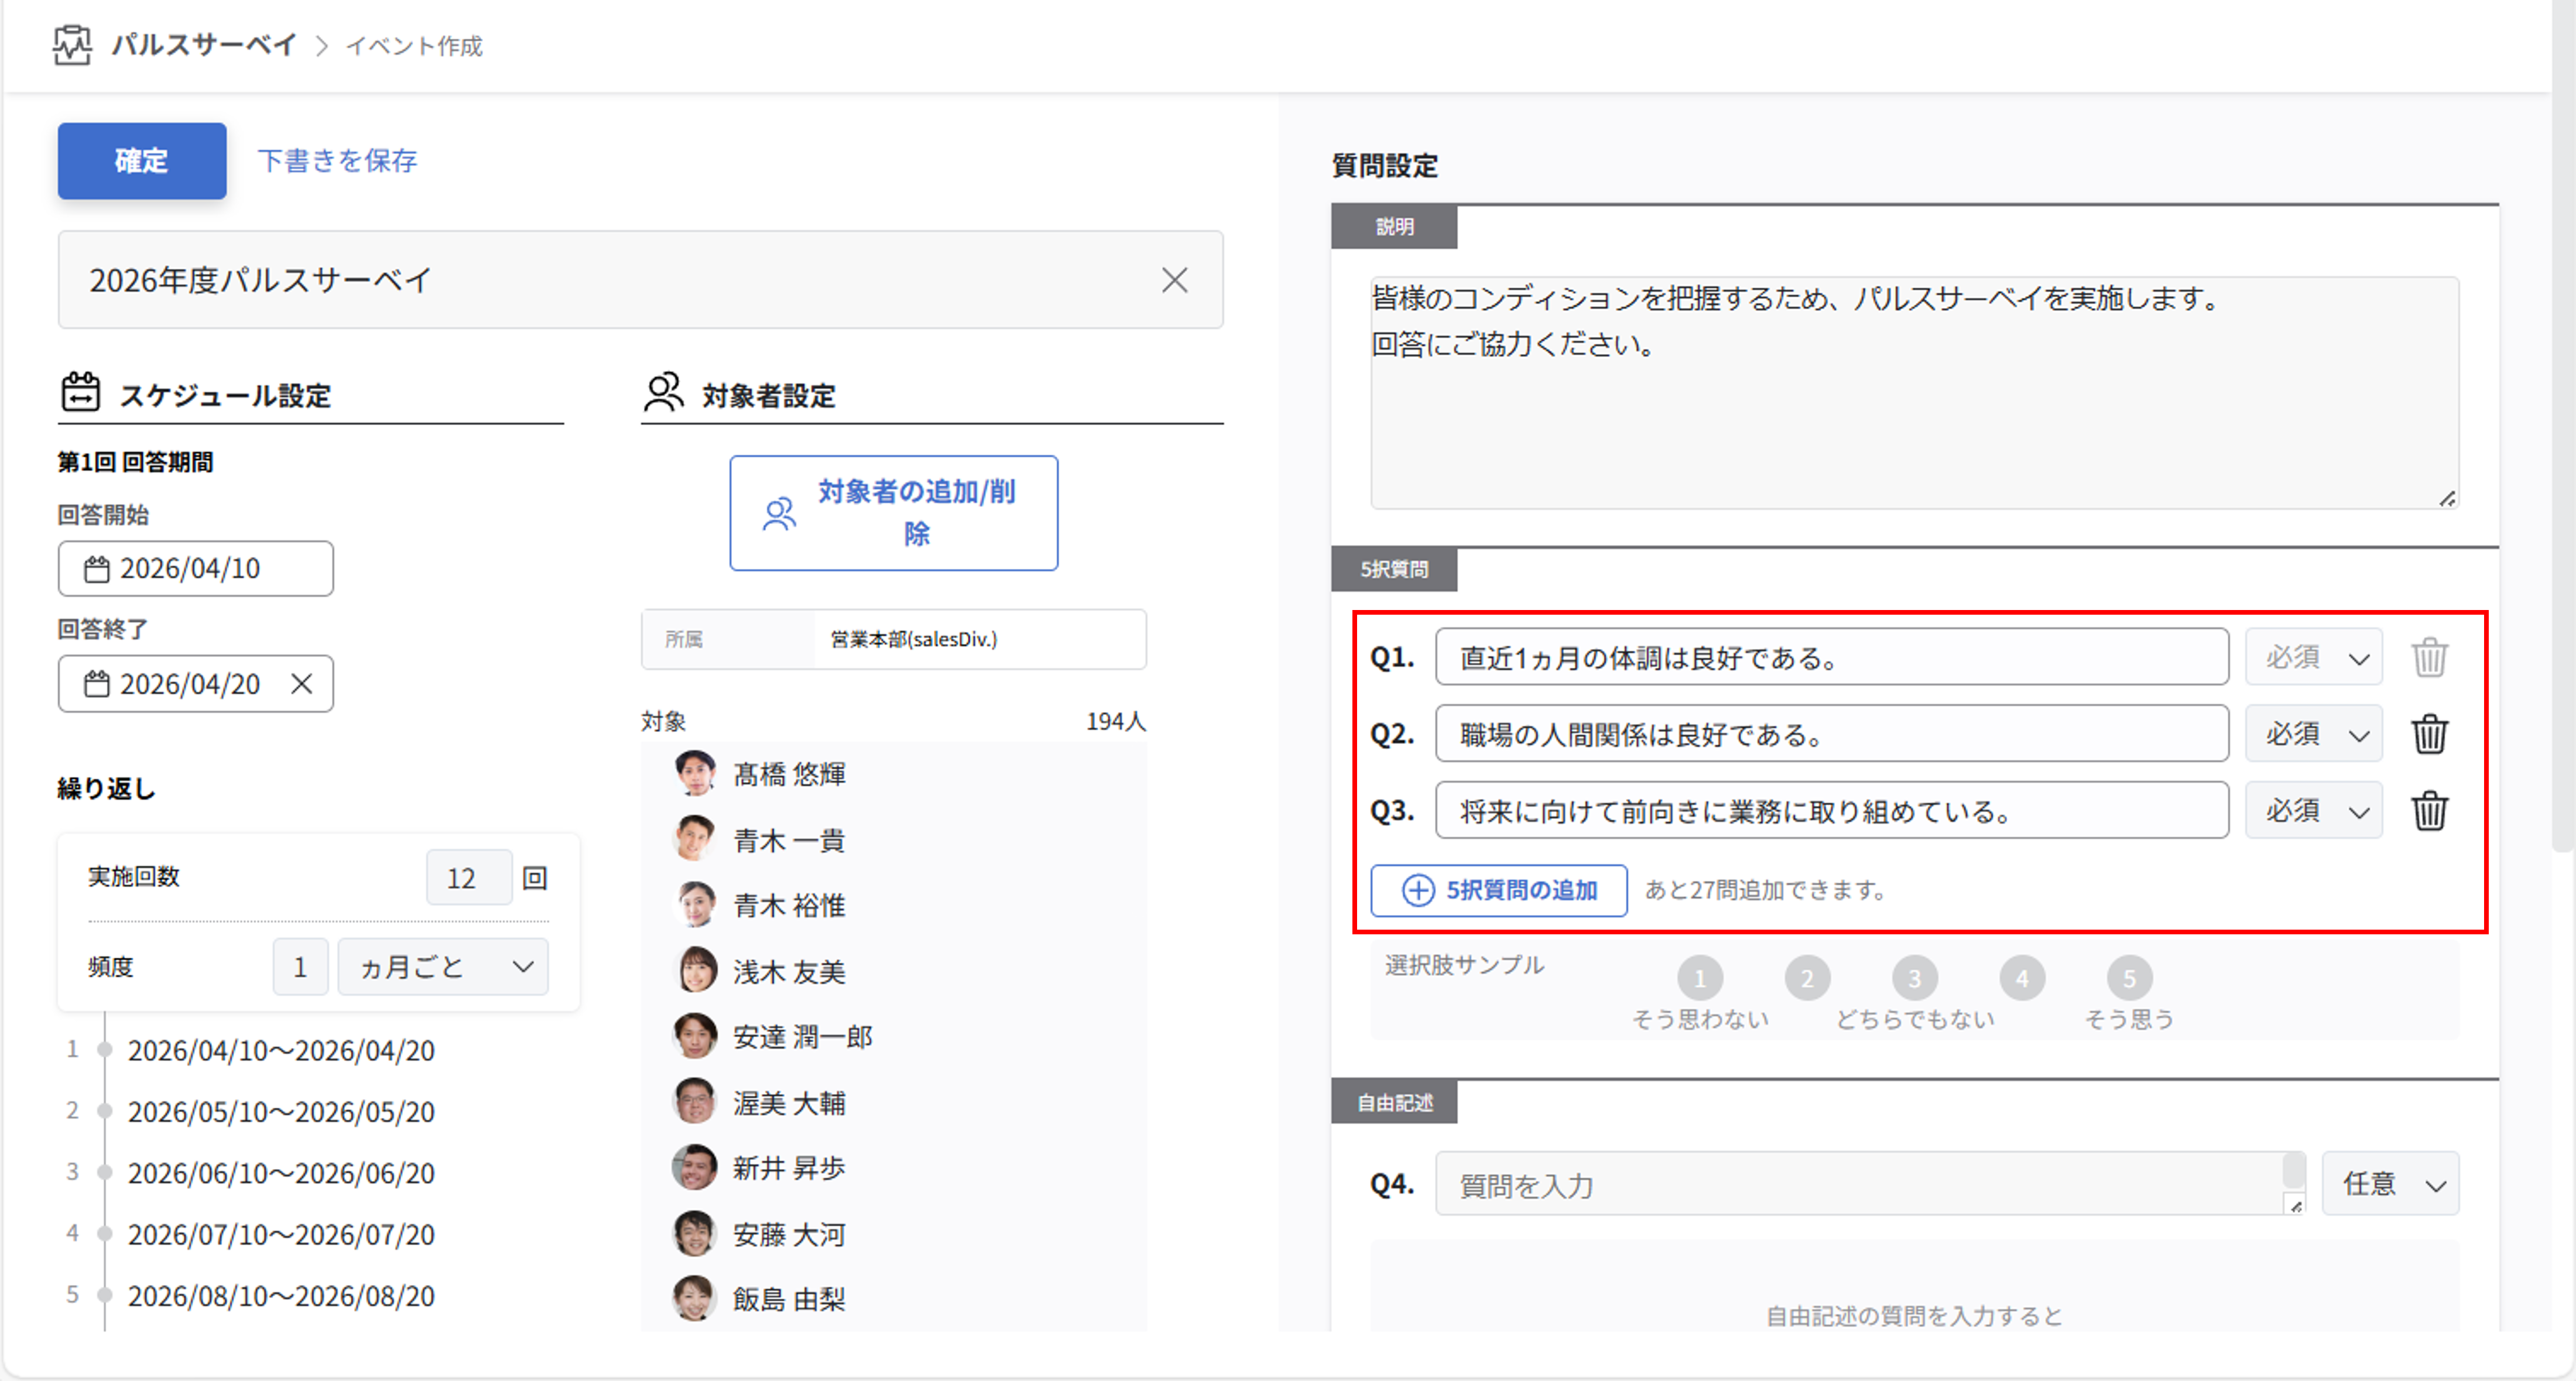The width and height of the screenshot is (2576, 1381).
Task: Save the draft via 下書きを保存 link
Action: (x=337, y=160)
